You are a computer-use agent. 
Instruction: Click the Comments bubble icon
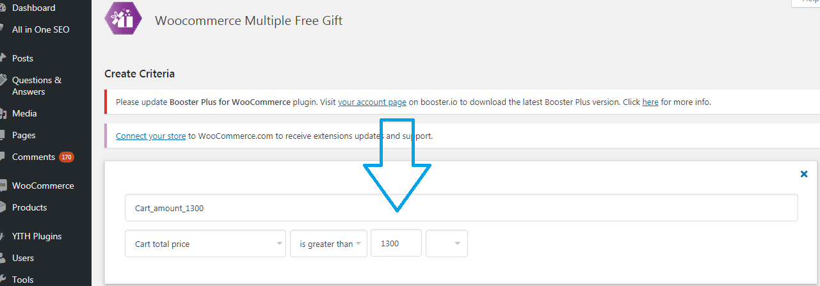click(3, 157)
